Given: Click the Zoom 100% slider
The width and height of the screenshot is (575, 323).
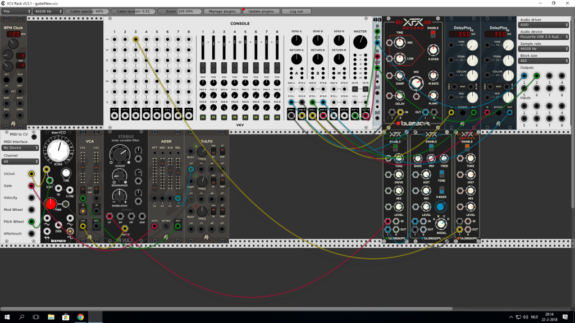Looking at the screenshot, I should click(x=179, y=11).
